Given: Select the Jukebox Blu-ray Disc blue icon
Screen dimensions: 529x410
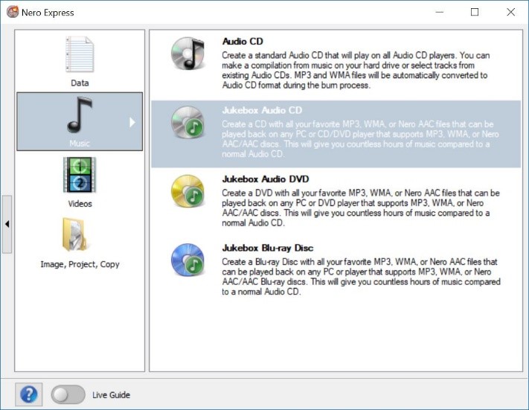Looking at the screenshot, I should [x=186, y=260].
